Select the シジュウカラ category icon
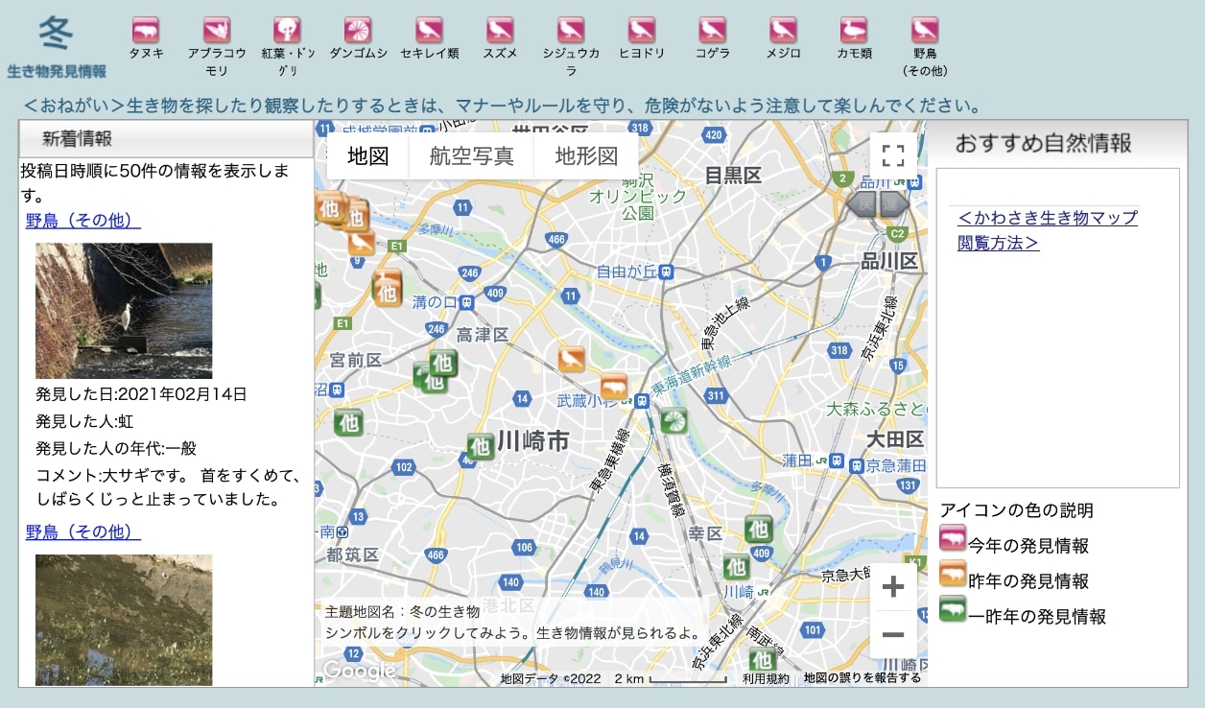Image resolution: width=1205 pixels, height=708 pixels. click(x=571, y=30)
